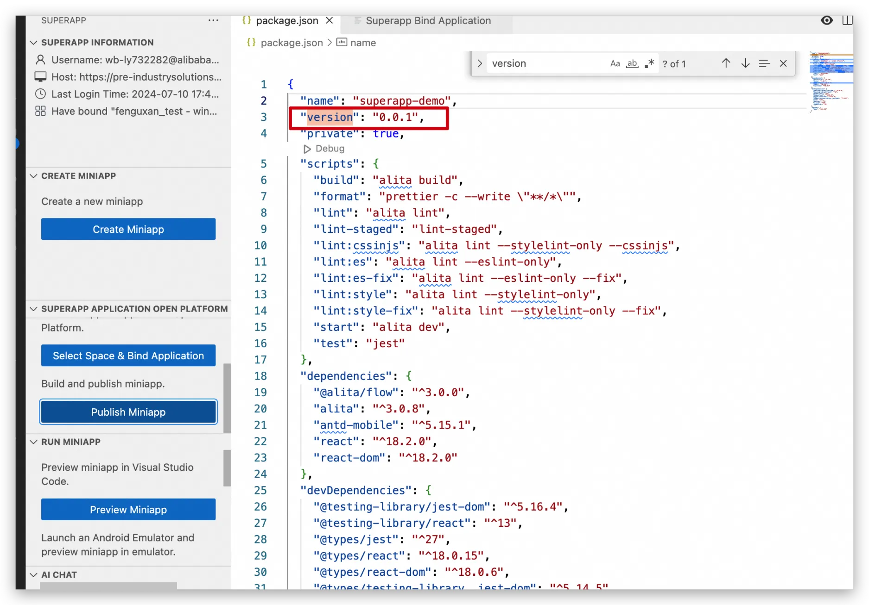869x605 pixels.
Task: Click the "private" true value
Action: pos(386,134)
